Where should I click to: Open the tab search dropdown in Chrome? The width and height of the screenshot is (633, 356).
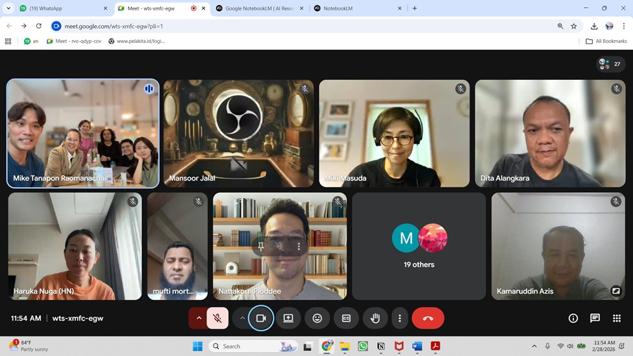point(8,8)
